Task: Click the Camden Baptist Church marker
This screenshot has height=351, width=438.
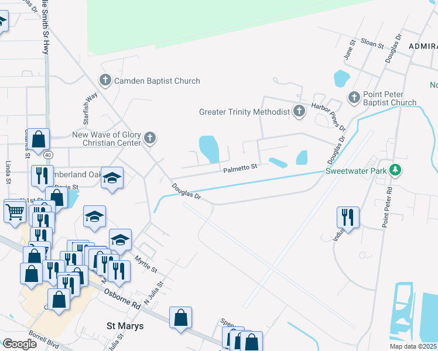Action: [x=105, y=80]
